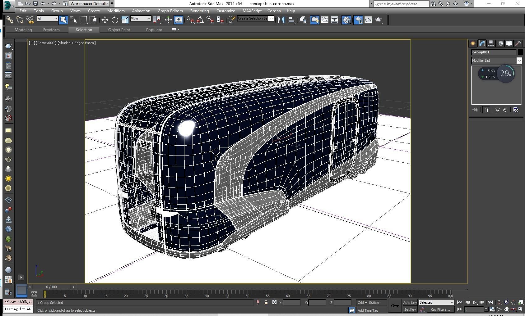
Task: Click the Pan View hand icon
Action: [x=506, y=309]
